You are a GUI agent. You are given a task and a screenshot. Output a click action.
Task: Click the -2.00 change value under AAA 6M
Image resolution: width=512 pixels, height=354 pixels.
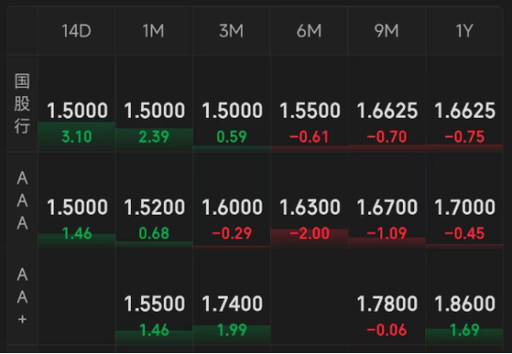[x=310, y=233]
